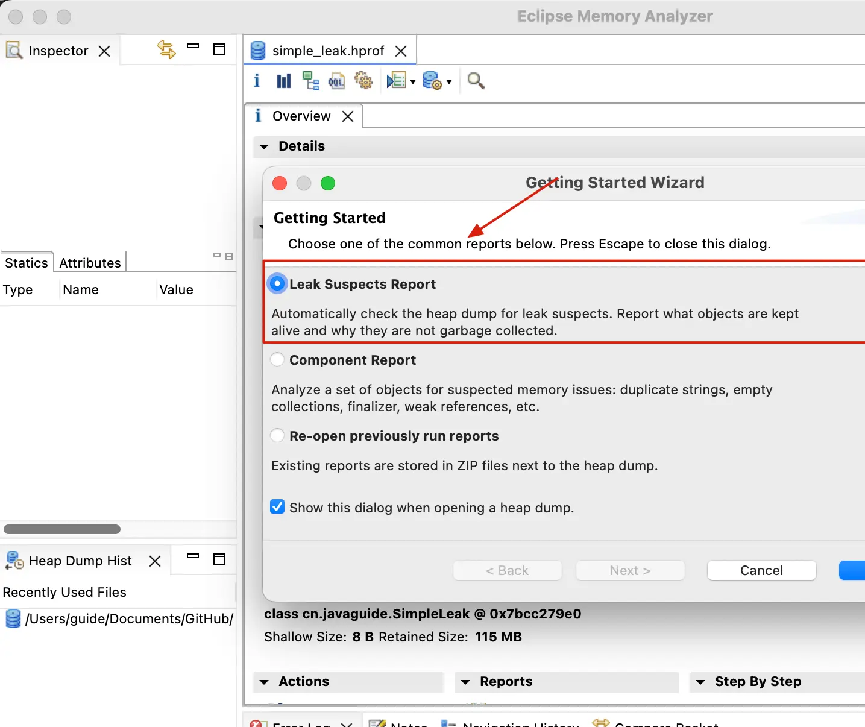Click the link with editor arrows icon
Image resolution: width=865 pixels, height=727 pixels.
166,49
